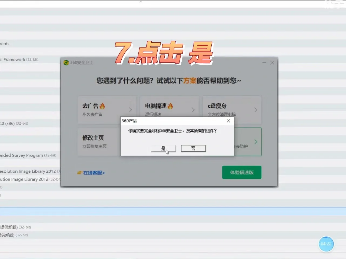Viewport: 346px width, 259px height.
Task: Click the 04:22 timer bubble
Action: pyautogui.click(x=326, y=244)
